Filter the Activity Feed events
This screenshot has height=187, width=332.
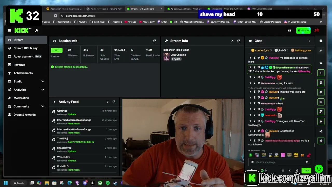[x=107, y=102]
